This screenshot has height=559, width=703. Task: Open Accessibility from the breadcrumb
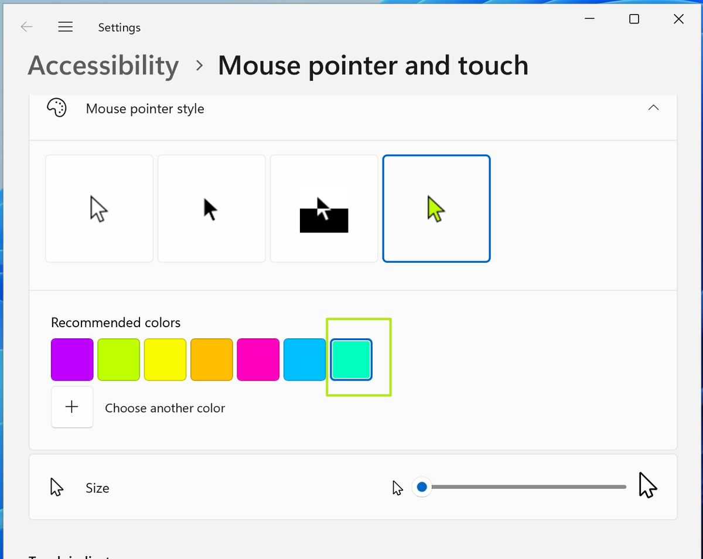tap(103, 66)
